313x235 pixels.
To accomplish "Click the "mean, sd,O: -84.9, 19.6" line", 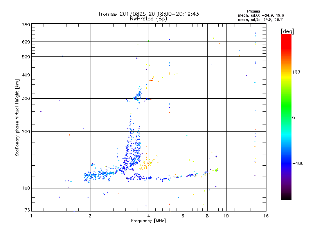I will [x=261, y=15].
